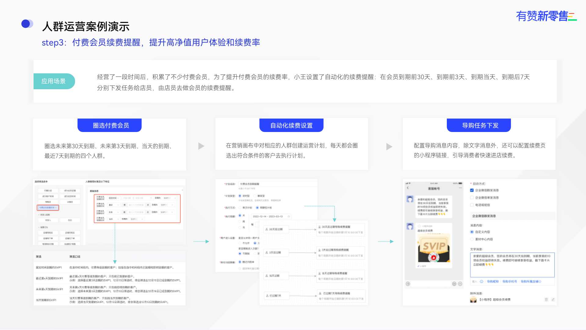Screen dimensions: 586x330
Task: Tap the emoji icon in the phone chat bar
Action: [x=454, y=284]
